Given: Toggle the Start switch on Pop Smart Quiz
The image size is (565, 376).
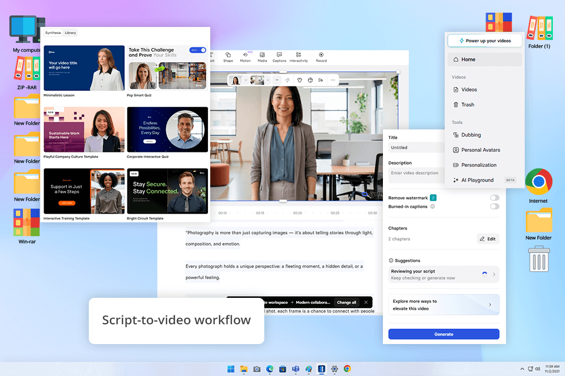Looking at the screenshot, I should pyautogui.click(x=198, y=50).
